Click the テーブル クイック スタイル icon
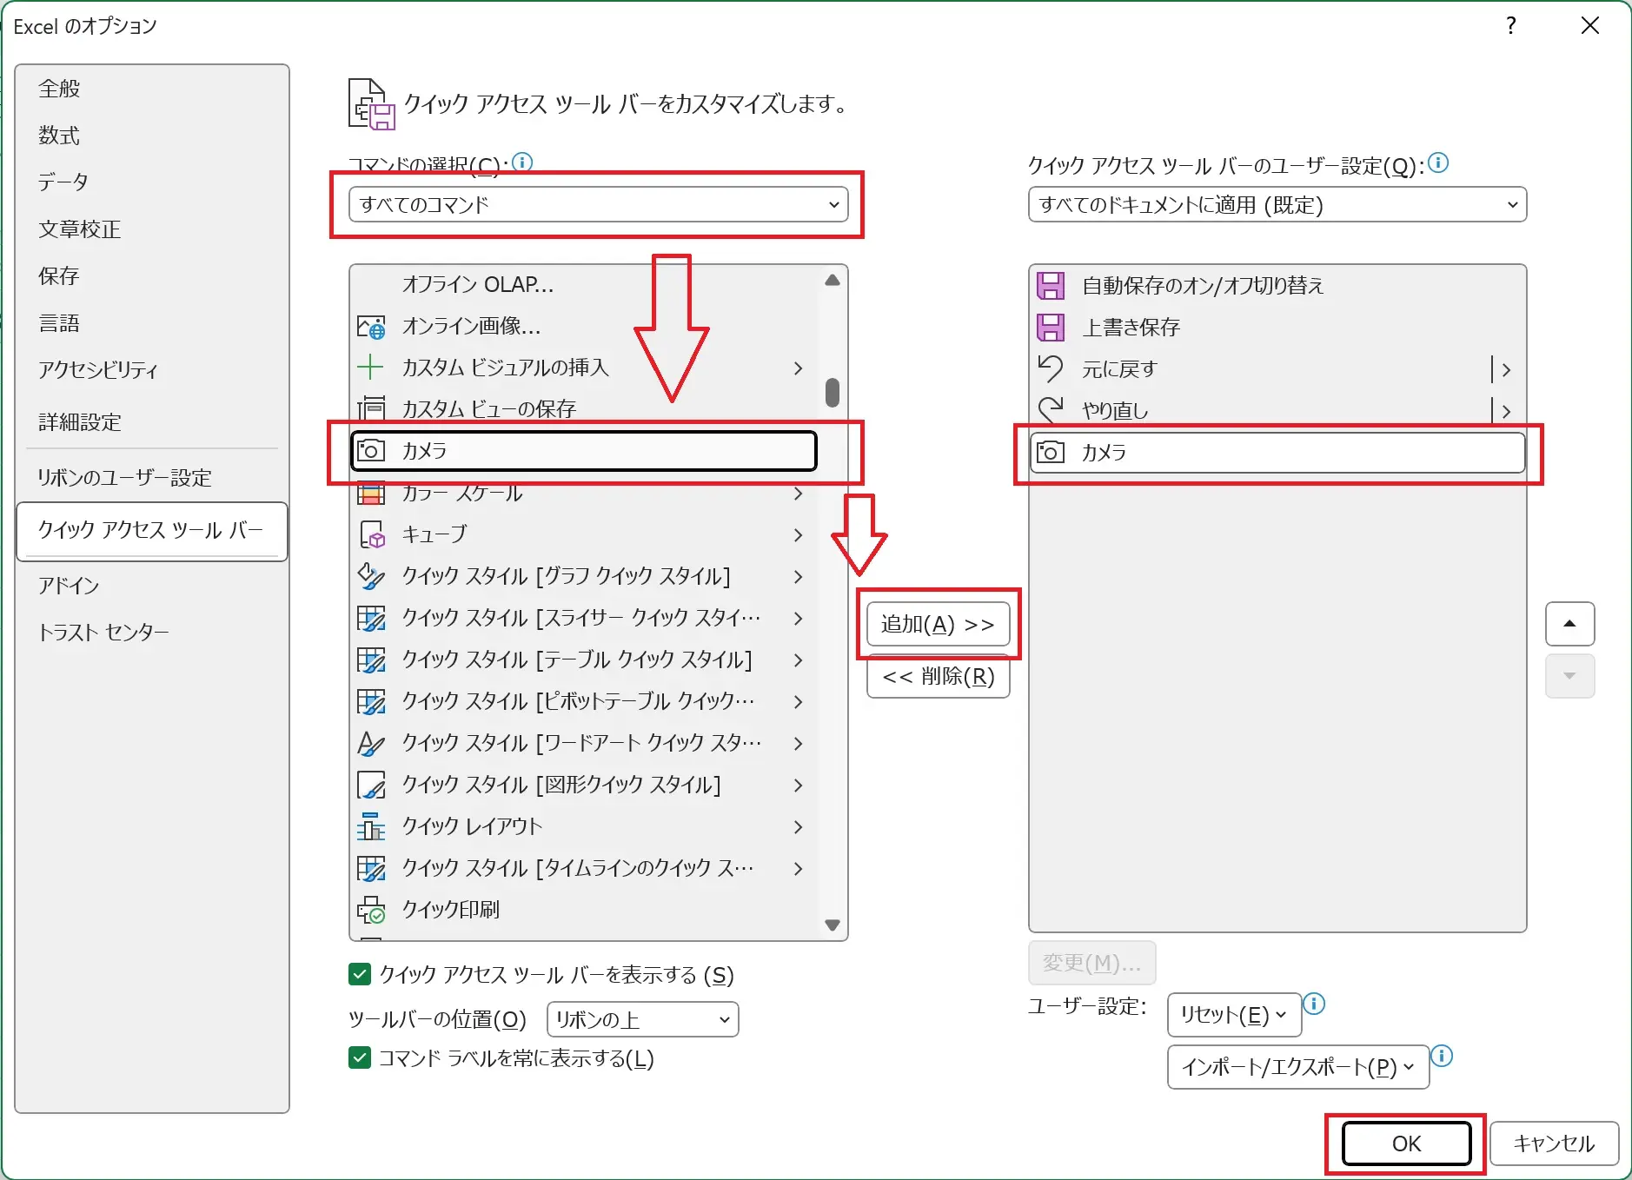 pos(371,660)
